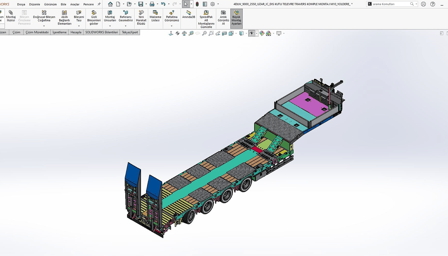Click the Save button in the quick toolbar

tap(141, 4)
